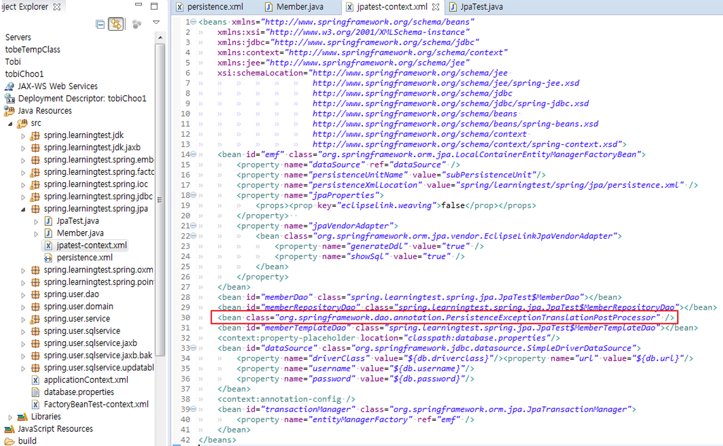Viewport: 723px width, 446px height.
Task: Click applicationContext.xml file icon
Action: 35,380
